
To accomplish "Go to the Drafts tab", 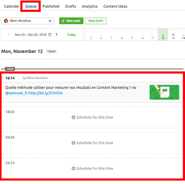I will point(71,6).
